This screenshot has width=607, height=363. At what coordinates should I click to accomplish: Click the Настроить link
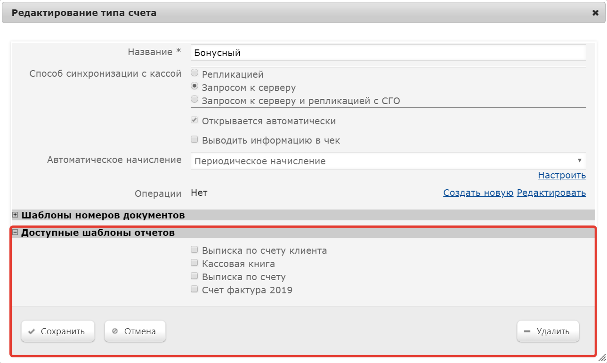click(562, 176)
